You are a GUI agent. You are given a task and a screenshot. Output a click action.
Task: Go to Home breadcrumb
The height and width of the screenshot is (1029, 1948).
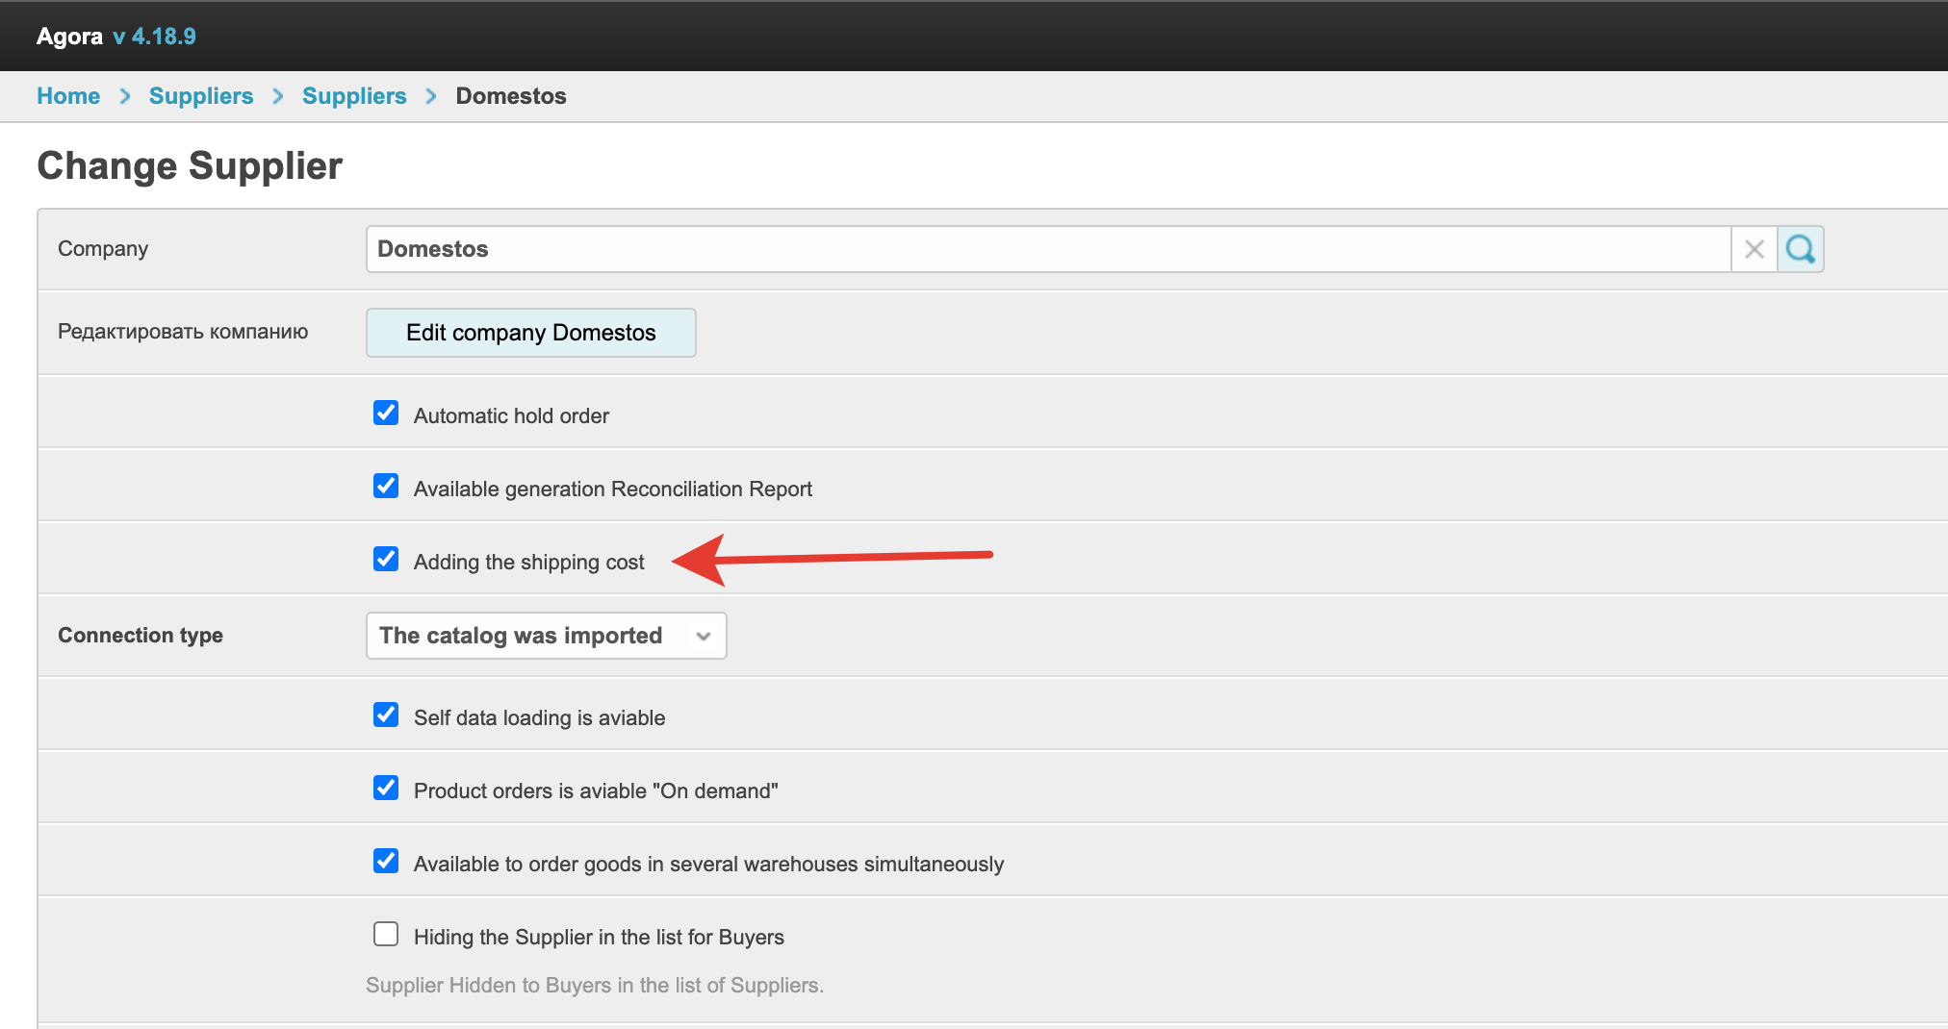coord(68,96)
